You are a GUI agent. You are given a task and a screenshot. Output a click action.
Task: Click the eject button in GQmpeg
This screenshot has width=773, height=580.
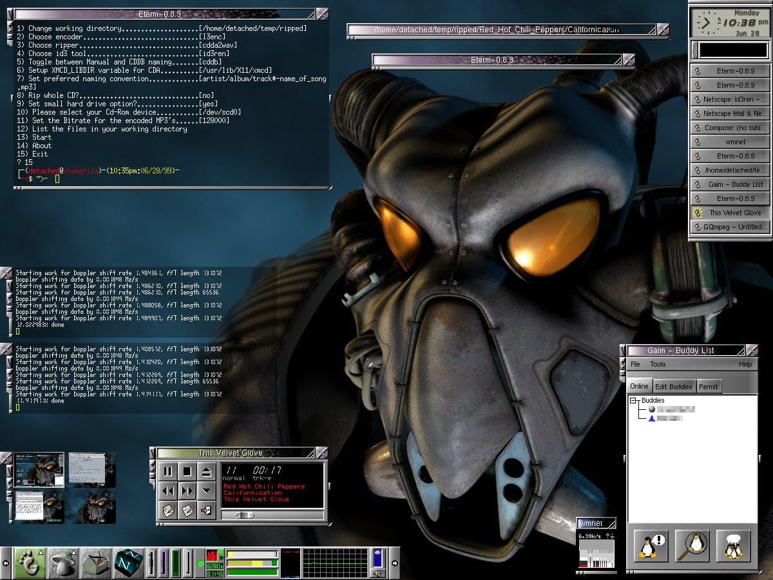point(206,471)
